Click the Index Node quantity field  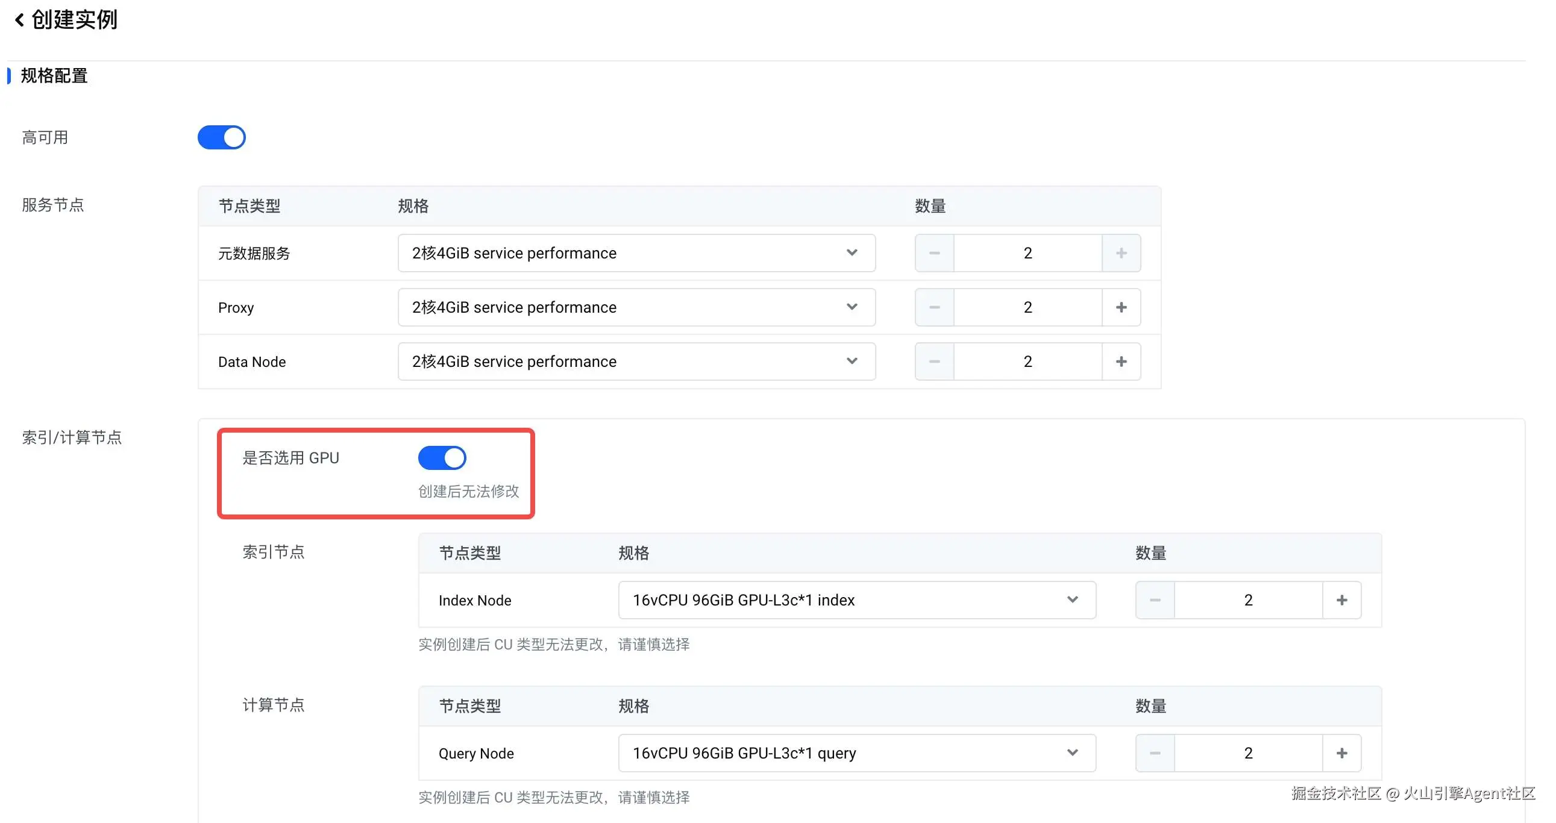coord(1248,600)
